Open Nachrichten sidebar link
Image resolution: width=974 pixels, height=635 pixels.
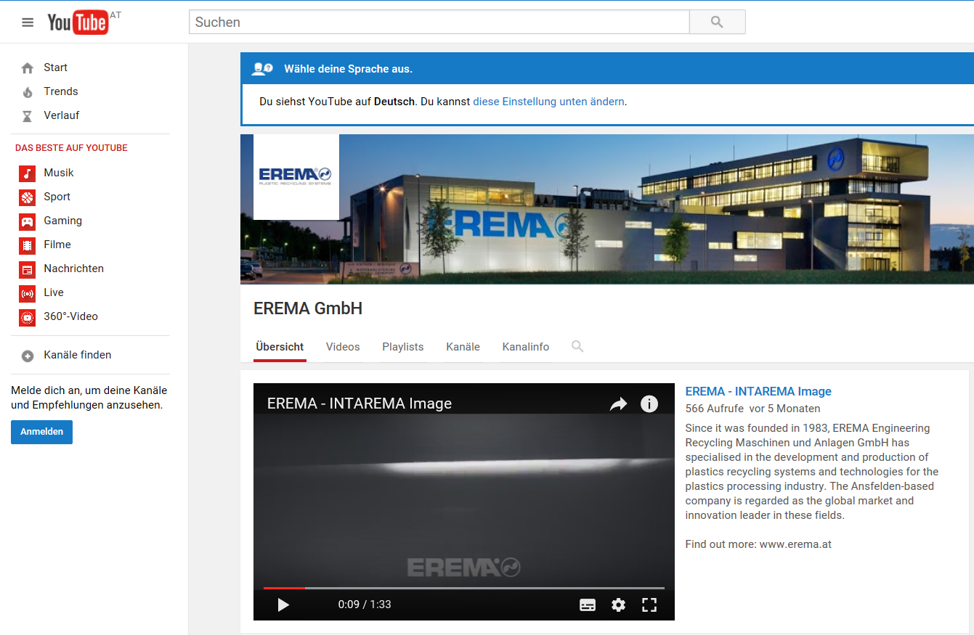pos(73,269)
